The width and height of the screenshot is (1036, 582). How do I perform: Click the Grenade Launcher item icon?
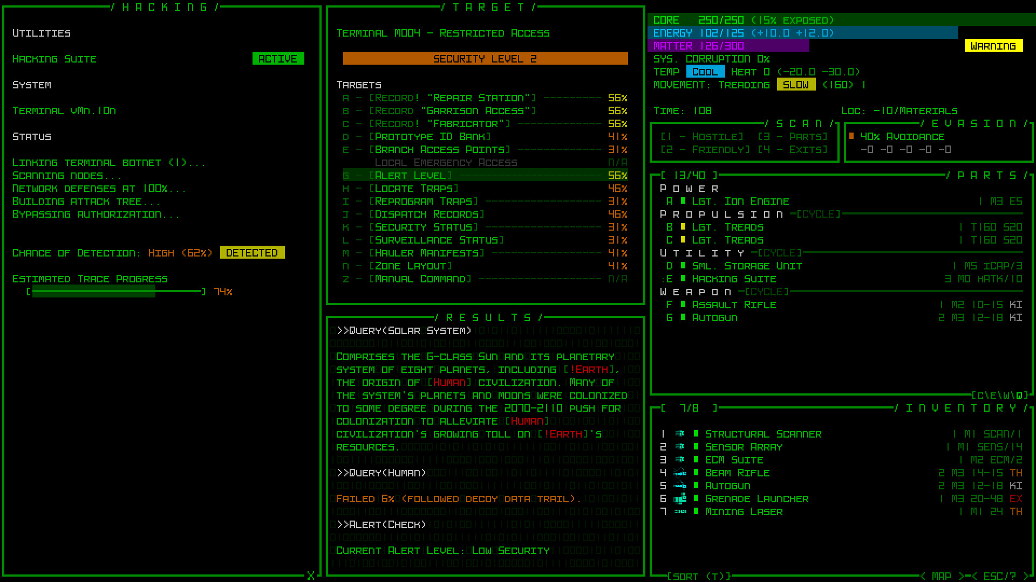pyautogui.click(x=680, y=498)
